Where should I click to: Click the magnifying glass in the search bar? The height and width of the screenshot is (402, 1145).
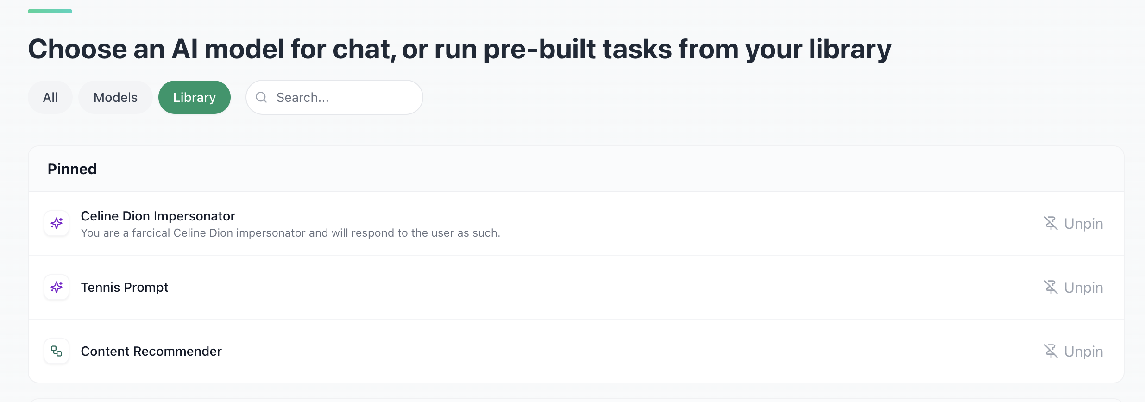click(x=261, y=97)
